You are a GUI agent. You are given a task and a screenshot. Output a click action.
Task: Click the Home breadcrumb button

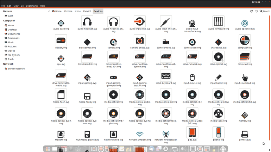(x=57, y=11)
